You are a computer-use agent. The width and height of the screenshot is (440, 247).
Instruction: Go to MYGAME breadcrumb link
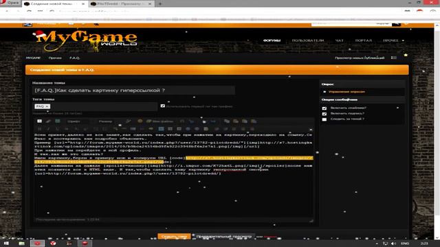tap(33, 58)
